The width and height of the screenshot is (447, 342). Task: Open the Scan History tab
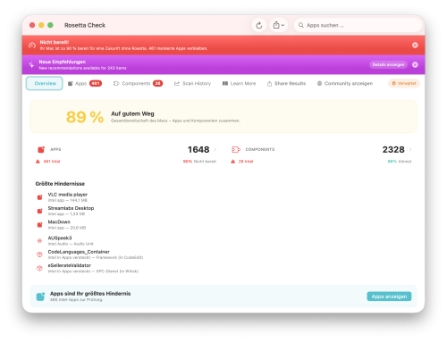pyautogui.click(x=192, y=83)
